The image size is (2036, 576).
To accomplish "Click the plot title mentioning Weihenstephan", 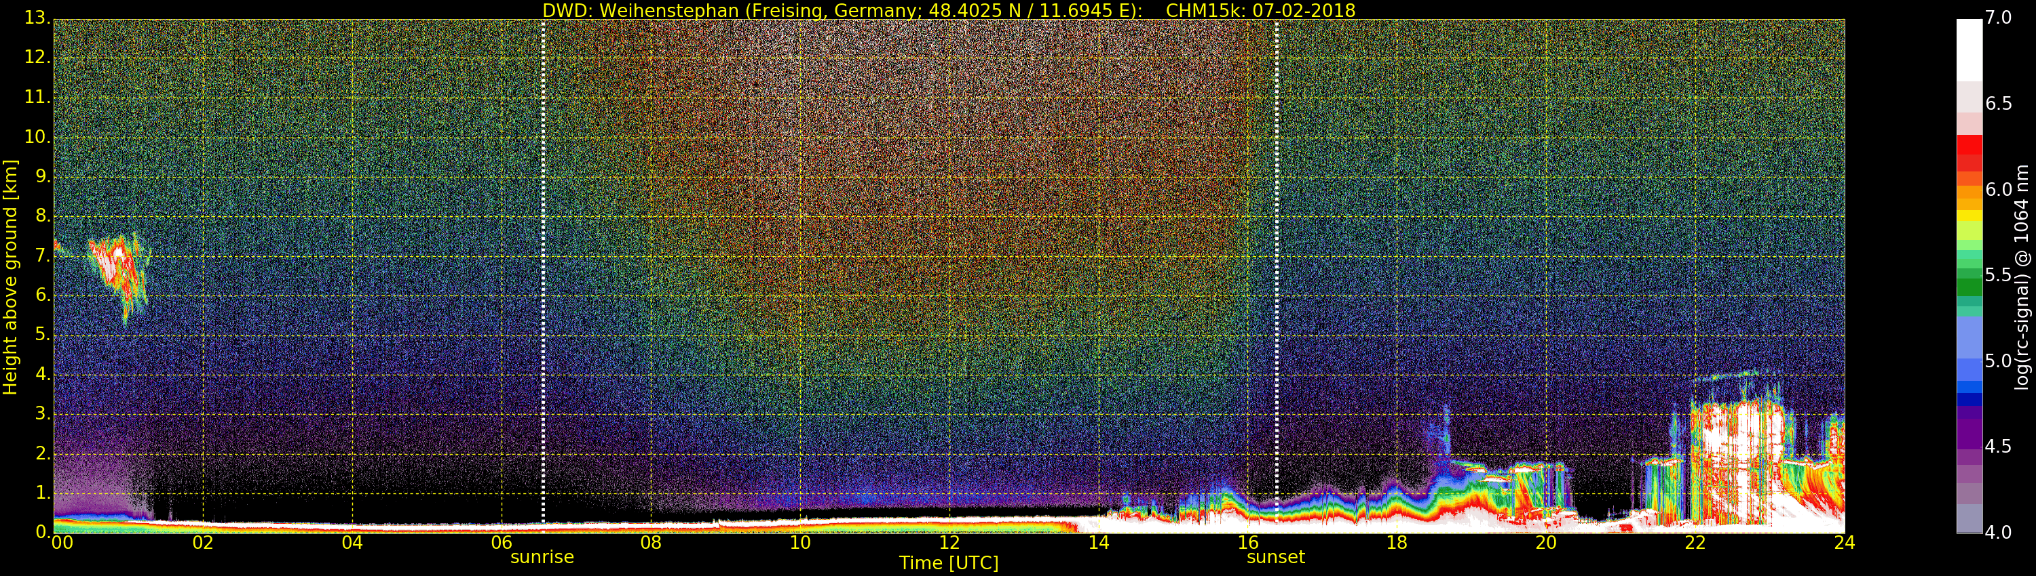I will point(949,10).
